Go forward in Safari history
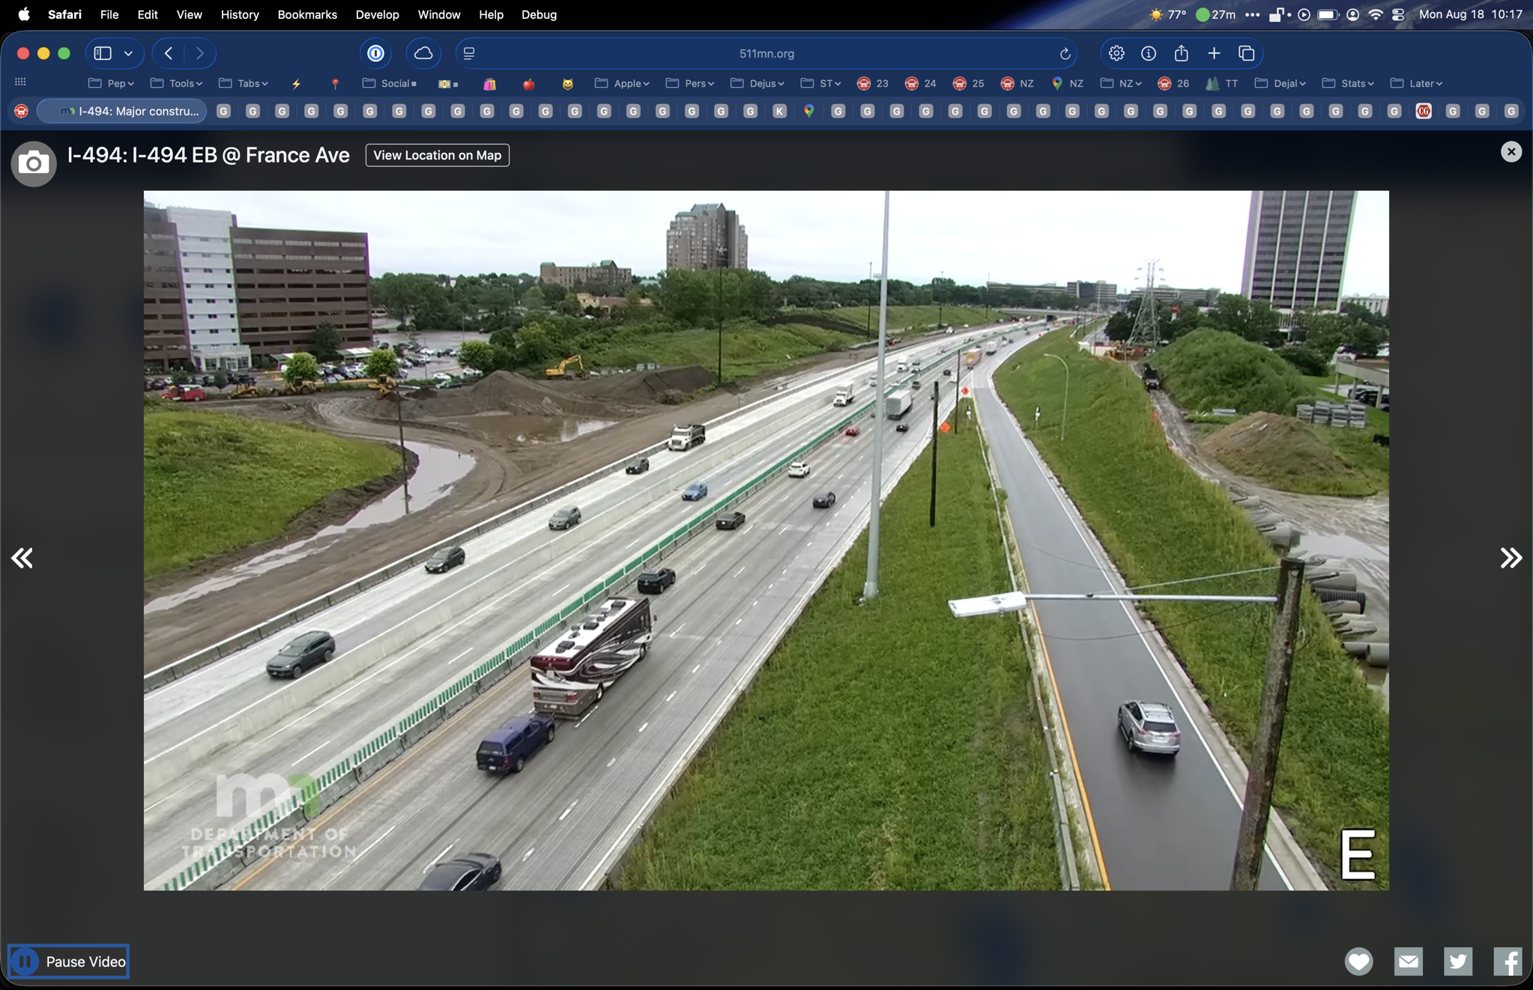1533x990 pixels. [x=199, y=53]
